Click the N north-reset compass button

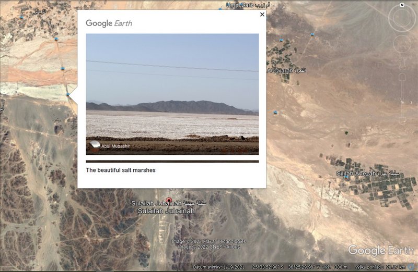402,5
